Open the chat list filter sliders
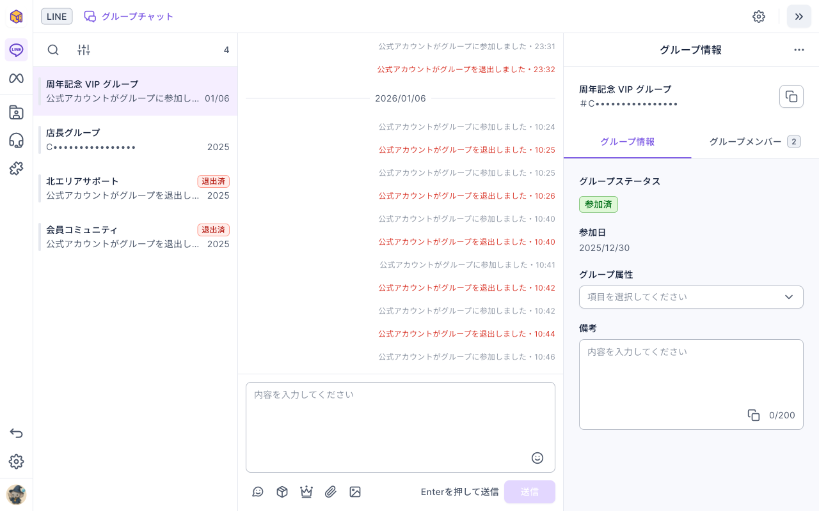The height and width of the screenshot is (511, 819). click(84, 50)
